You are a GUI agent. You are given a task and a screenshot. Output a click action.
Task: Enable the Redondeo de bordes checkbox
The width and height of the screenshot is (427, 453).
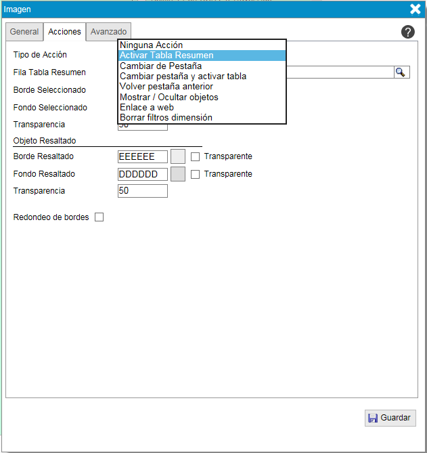pyautogui.click(x=99, y=217)
